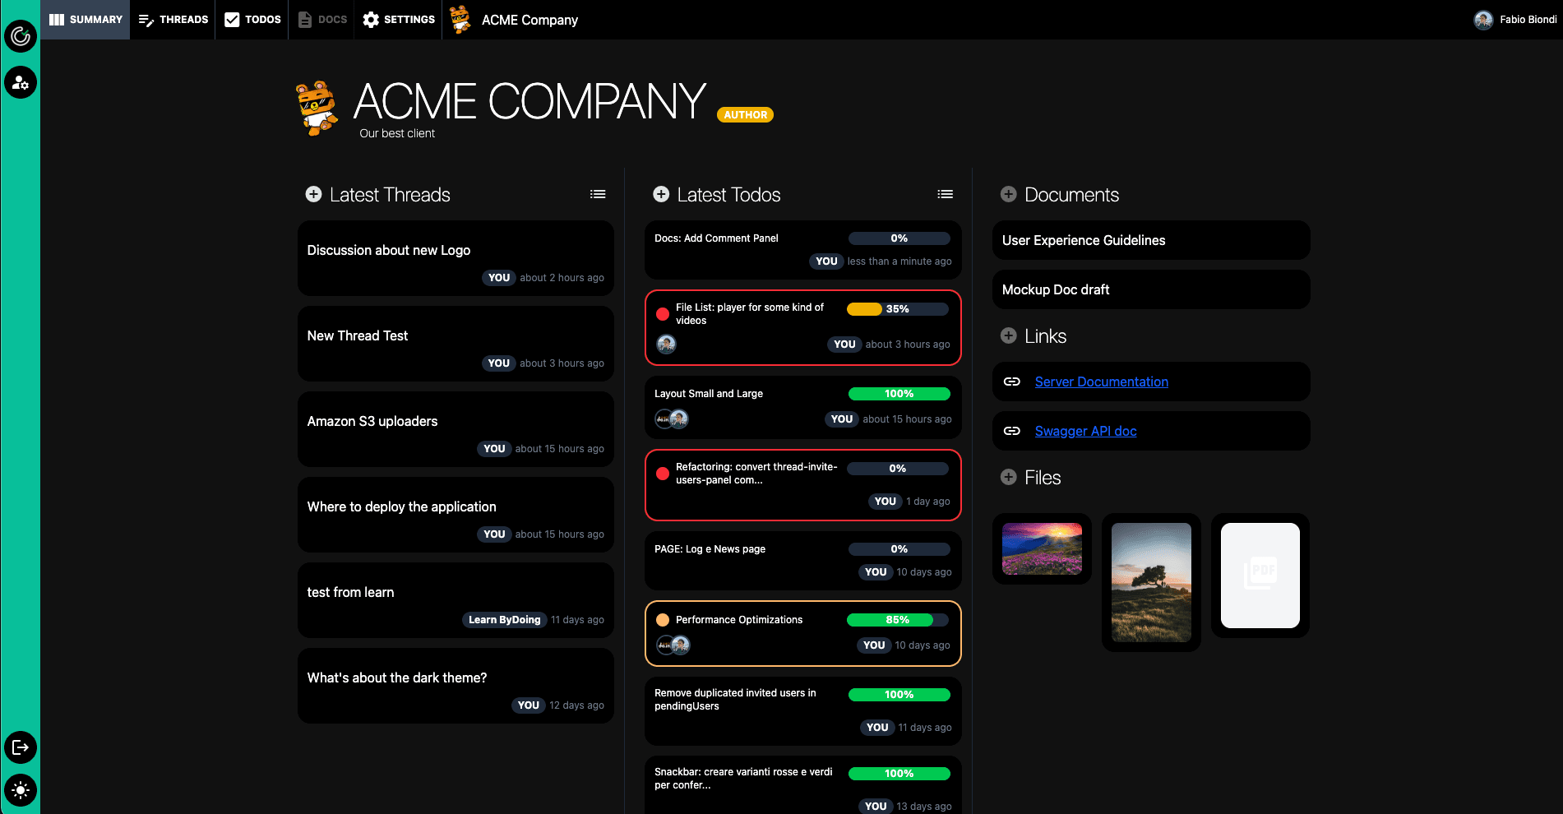The width and height of the screenshot is (1563, 814).
Task: Click red priority dot on Refactoring todo
Action: 663,474
